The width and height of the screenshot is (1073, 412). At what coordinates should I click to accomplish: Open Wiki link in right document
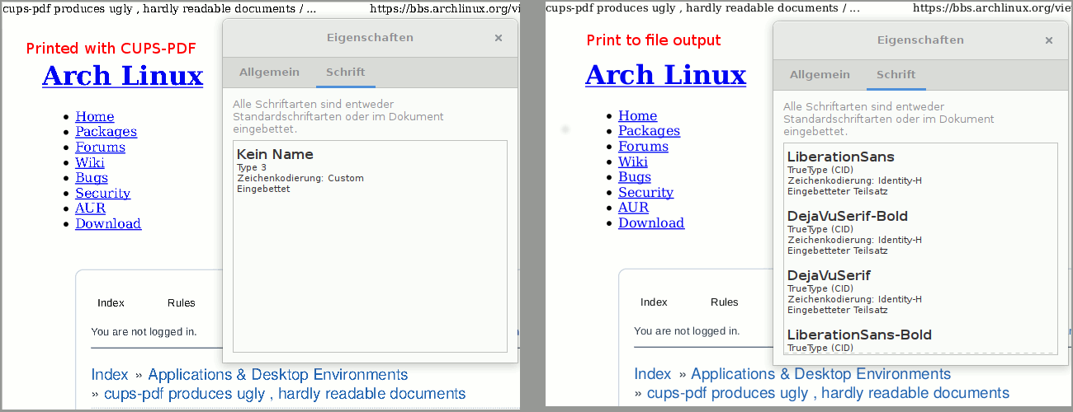click(633, 162)
